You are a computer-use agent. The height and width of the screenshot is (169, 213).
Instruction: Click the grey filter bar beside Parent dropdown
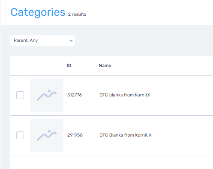[144, 41]
